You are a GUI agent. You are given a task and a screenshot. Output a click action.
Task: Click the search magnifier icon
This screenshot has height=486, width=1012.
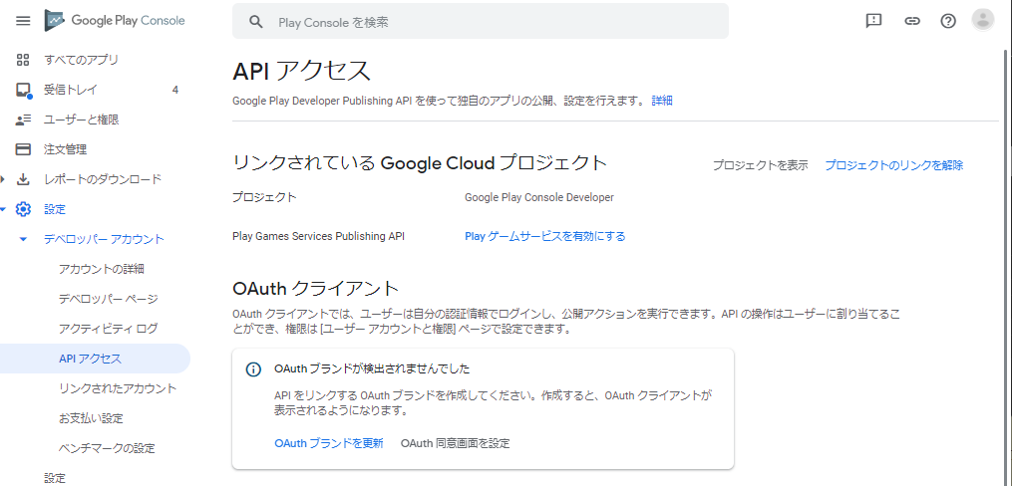[256, 21]
